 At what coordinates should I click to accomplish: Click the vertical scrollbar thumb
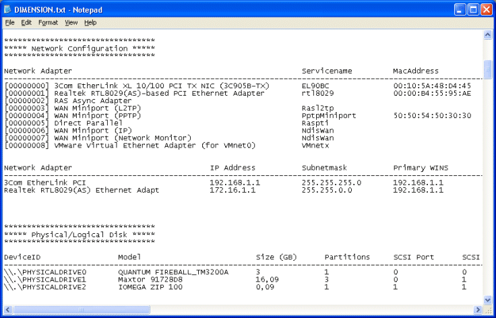(x=488, y=69)
